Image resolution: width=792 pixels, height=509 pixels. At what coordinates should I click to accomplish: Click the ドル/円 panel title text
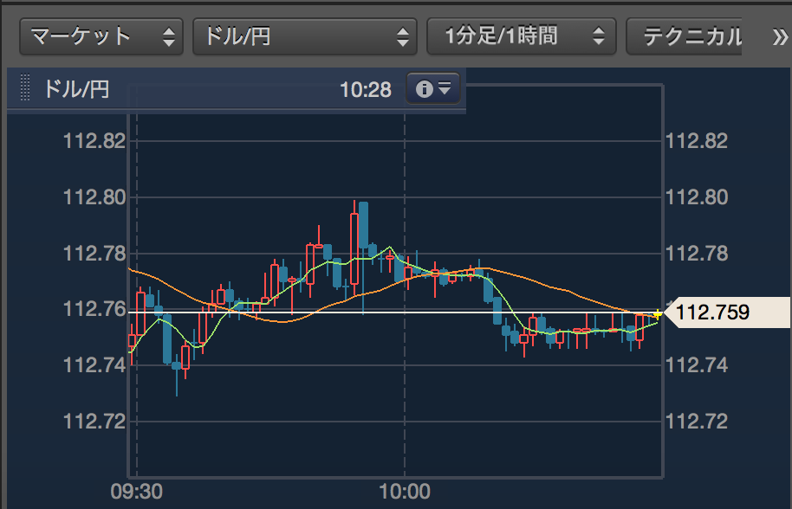point(76,88)
